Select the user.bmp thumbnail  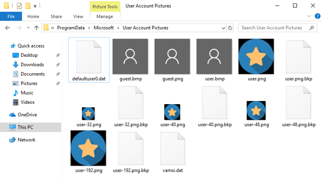[214, 56]
